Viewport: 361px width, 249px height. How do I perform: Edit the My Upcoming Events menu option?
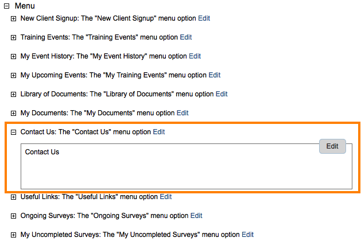214,75
